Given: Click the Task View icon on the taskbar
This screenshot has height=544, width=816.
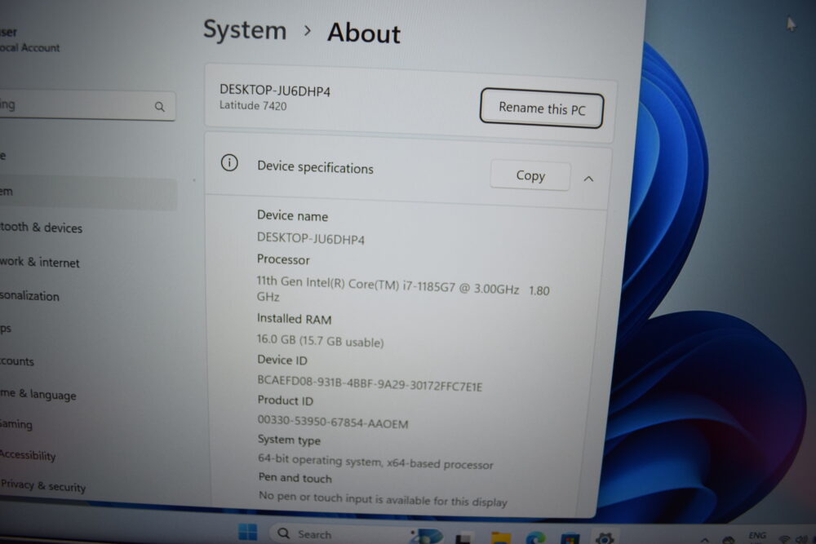Looking at the screenshot, I should coord(464,539).
